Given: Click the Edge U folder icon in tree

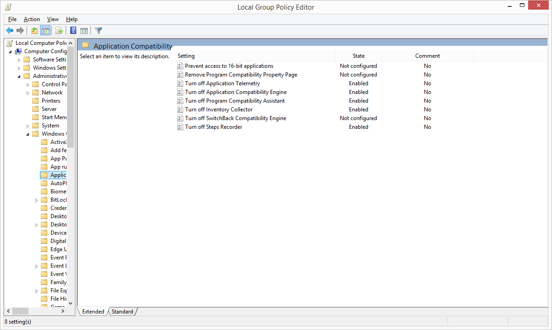Looking at the screenshot, I should coord(44,249).
